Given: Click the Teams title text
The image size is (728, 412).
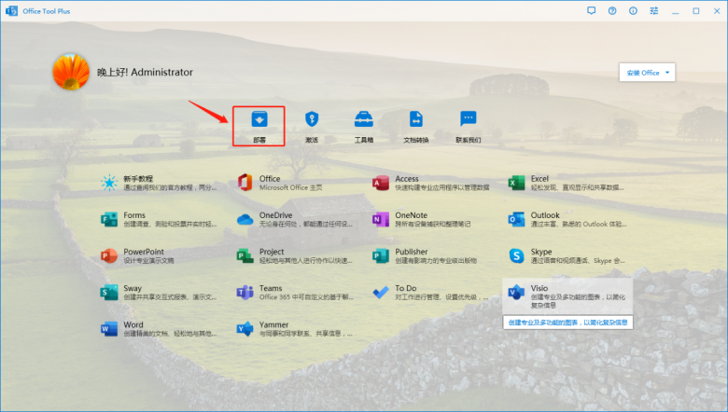Looking at the screenshot, I should [271, 289].
